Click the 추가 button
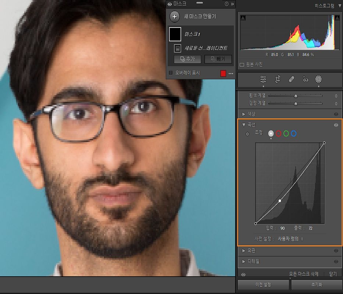This screenshot has width=343, height=294. click(187, 59)
